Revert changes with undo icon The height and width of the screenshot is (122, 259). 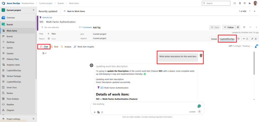tap(250, 27)
